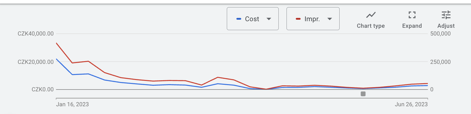This screenshot has width=471, height=114.
Task: Click the Jun 26, 2023 end date
Action: point(411,104)
